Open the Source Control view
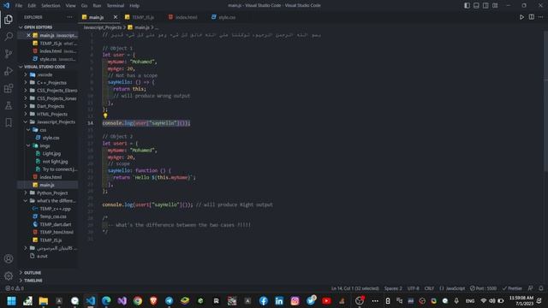Viewport: 548px width, 308px height. point(9,53)
